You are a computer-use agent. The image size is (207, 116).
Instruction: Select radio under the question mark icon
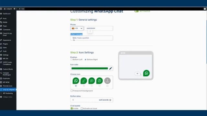pos(100,86)
